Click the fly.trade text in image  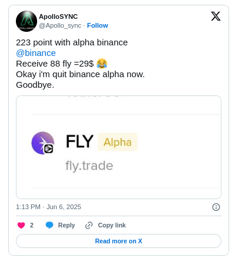[x=89, y=166]
